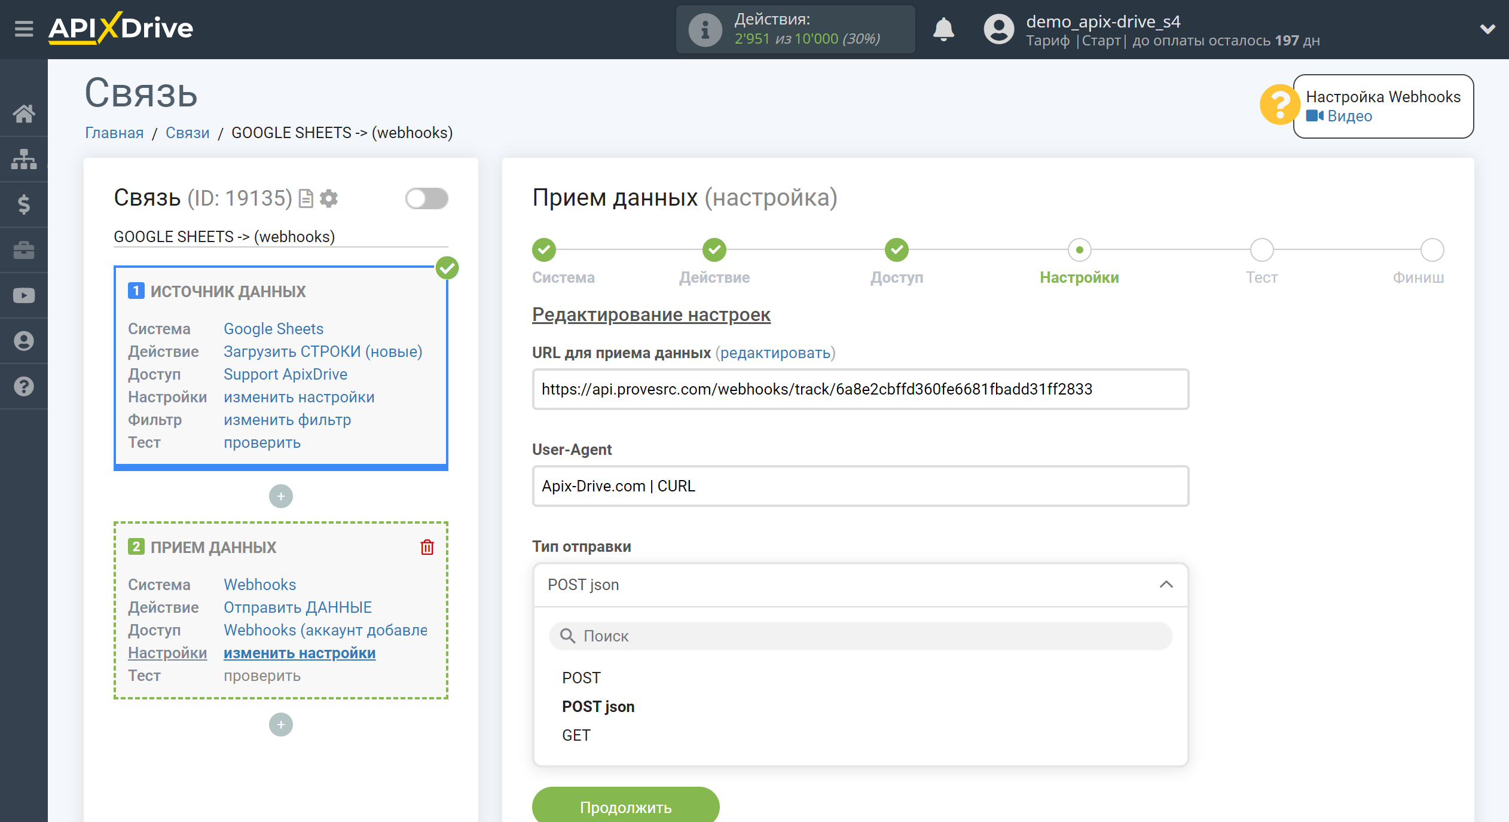Click source изменить настройки link
This screenshot has width=1509, height=822.
299,397
